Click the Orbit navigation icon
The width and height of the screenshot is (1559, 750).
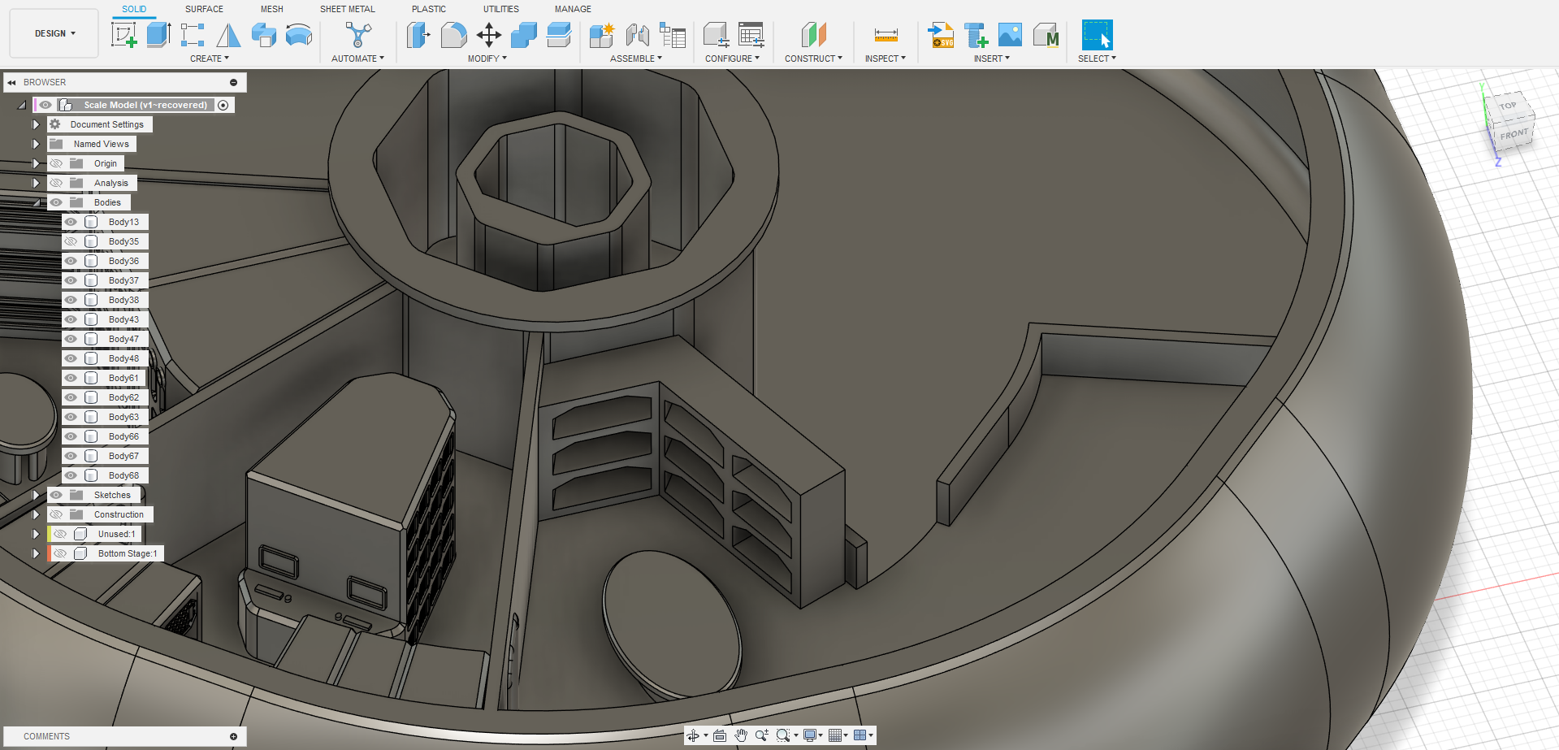tap(693, 735)
